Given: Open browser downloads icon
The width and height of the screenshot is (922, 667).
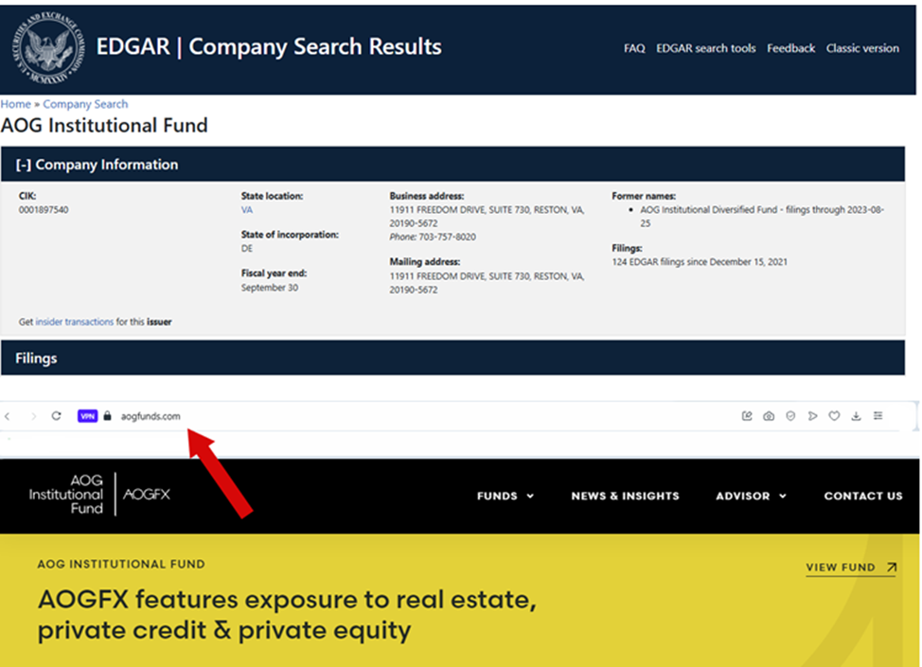Looking at the screenshot, I should (x=856, y=416).
